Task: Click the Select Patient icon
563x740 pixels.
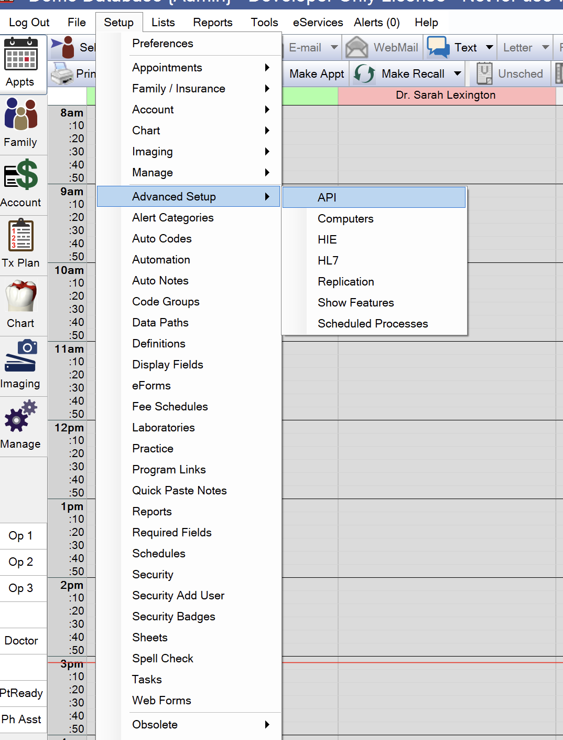Action: click(x=63, y=47)
